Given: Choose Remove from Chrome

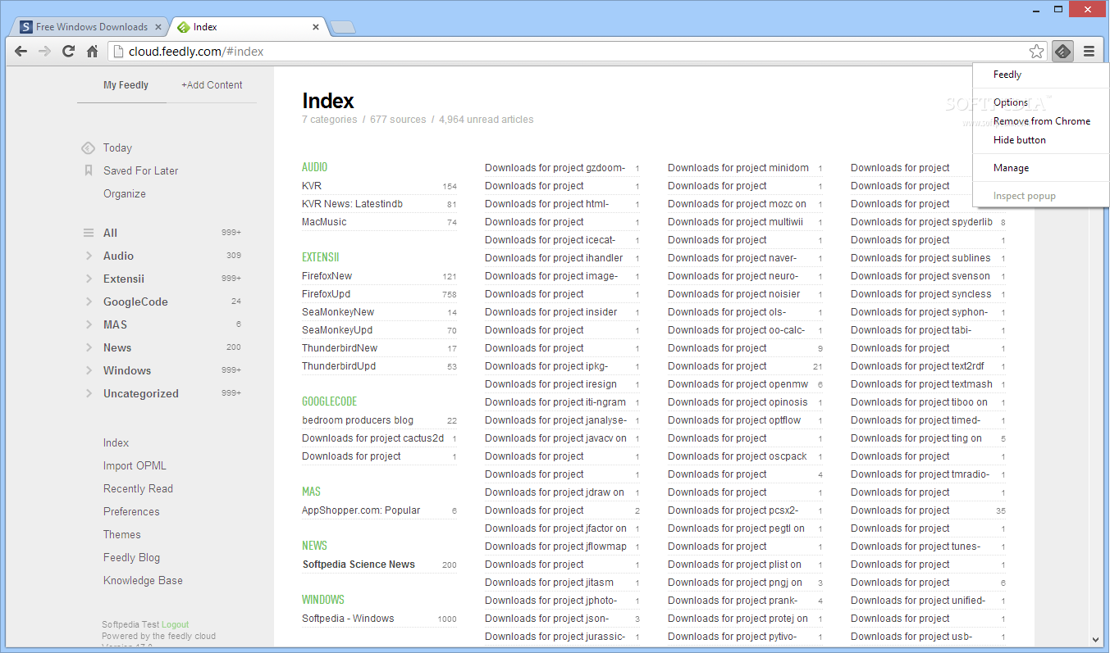Looking at the screenshot, I should [1040, 121].
